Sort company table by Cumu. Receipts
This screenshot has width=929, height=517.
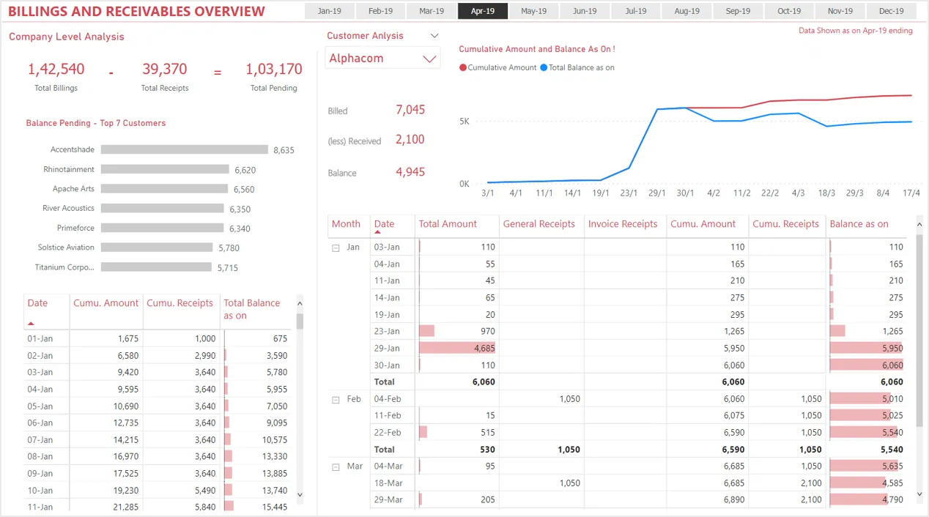pos(179,303)
